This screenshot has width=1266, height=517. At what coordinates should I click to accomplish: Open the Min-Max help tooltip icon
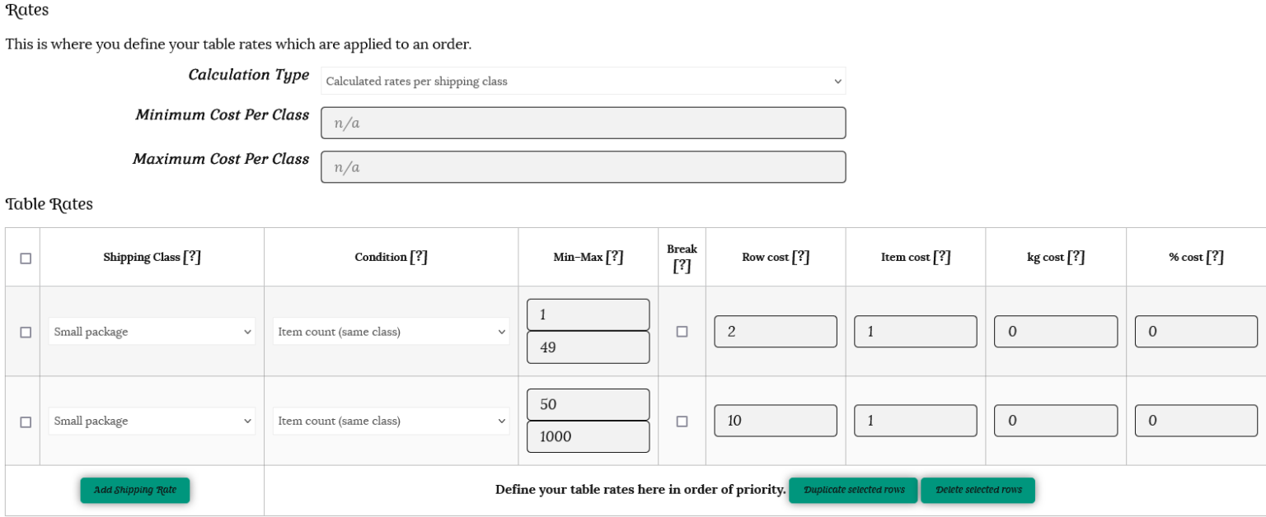click(x=614, y=257)
